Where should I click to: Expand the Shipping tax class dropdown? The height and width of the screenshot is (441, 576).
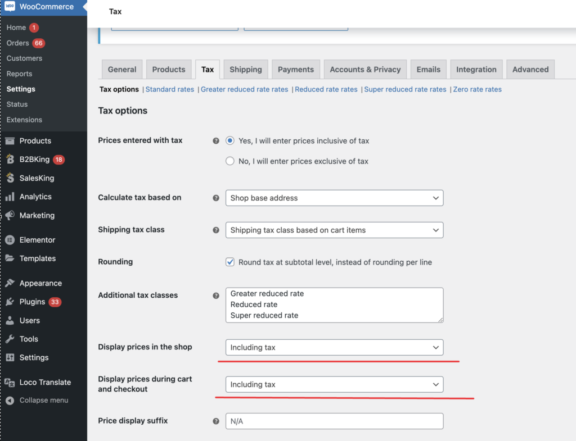pyautogui.click(x=334, y=230)
